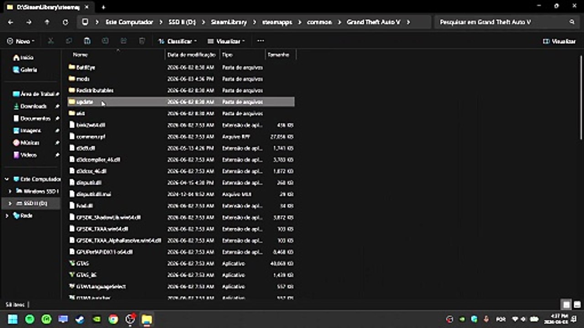Expand the chevron after Grand Theft Auto V
Screen dimensions: 584x328
(x=408, y=22)
